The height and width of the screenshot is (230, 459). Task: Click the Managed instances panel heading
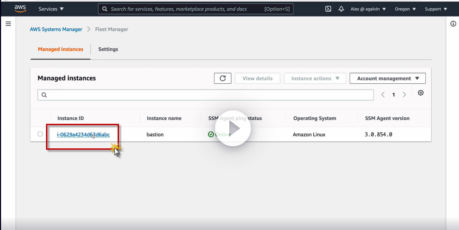pyautogui.click(x=67, y=78)
